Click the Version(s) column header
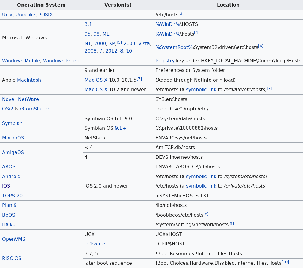This screenshot has width=303, height=268. pyautogui.click(x=118, y=5)
